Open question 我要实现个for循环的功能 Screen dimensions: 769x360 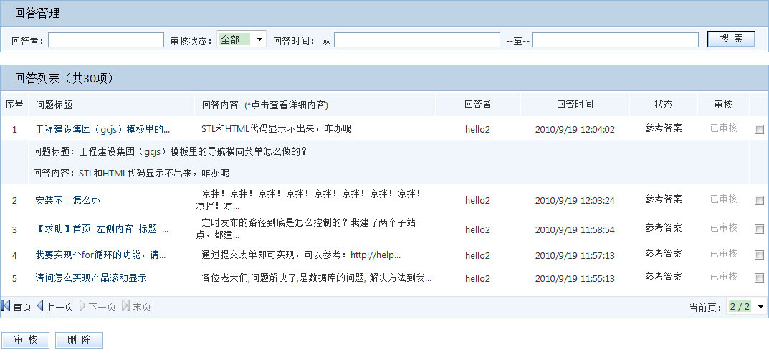100,255
